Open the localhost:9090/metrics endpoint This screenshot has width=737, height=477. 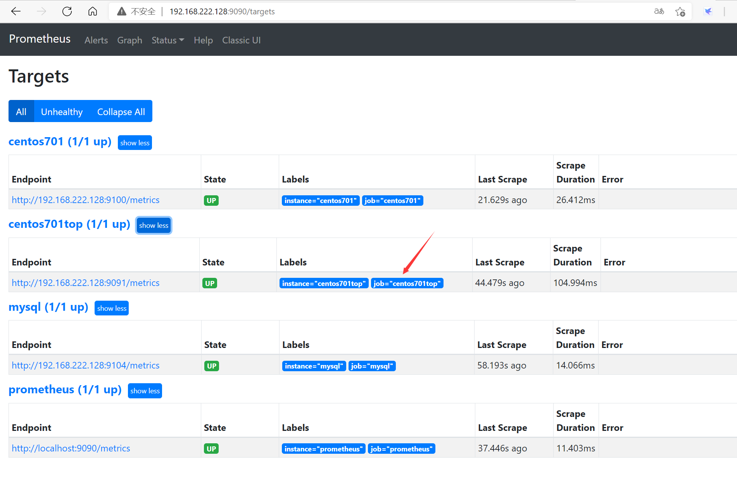pos(71,448)
